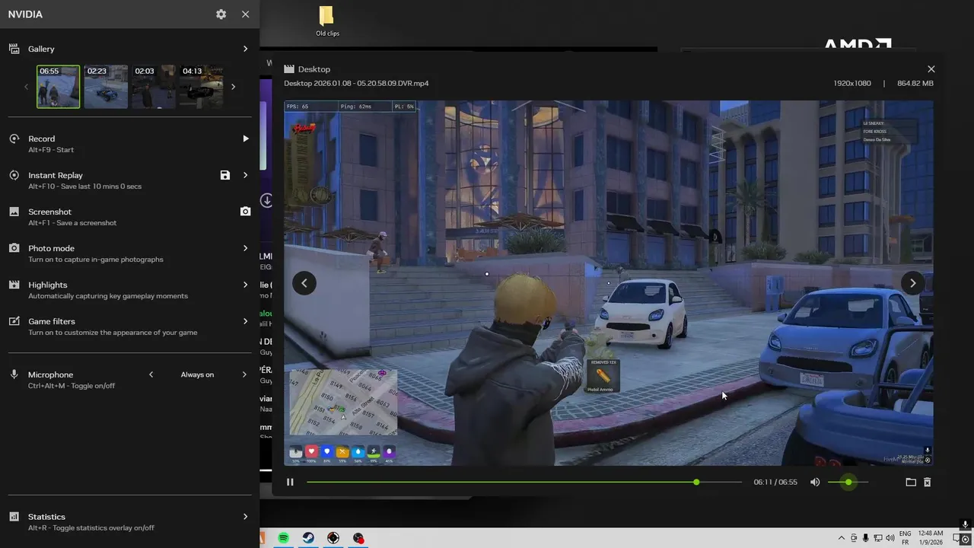974x548 pixels.
Task: Click the download arrow icon behind the panel
Action: pos(266,200)
